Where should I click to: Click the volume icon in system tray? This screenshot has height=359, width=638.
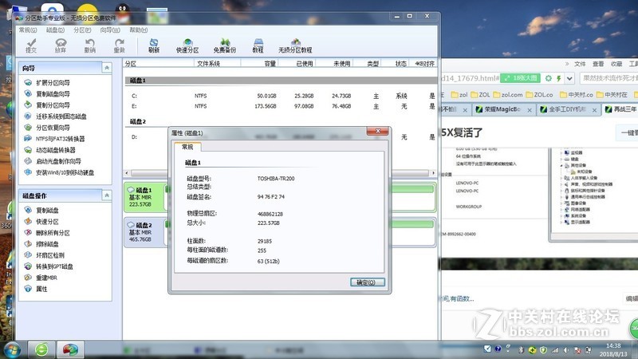[566, 349]
